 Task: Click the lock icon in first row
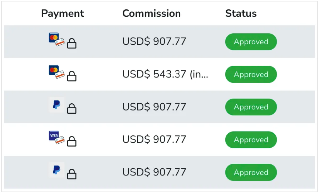click(72, 44)
